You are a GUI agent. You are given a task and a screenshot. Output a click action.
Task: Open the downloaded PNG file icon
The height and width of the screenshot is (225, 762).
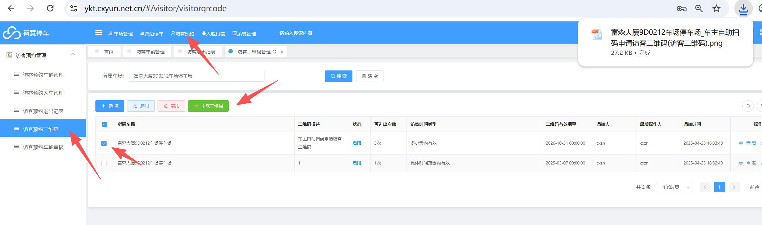point(597,34)
